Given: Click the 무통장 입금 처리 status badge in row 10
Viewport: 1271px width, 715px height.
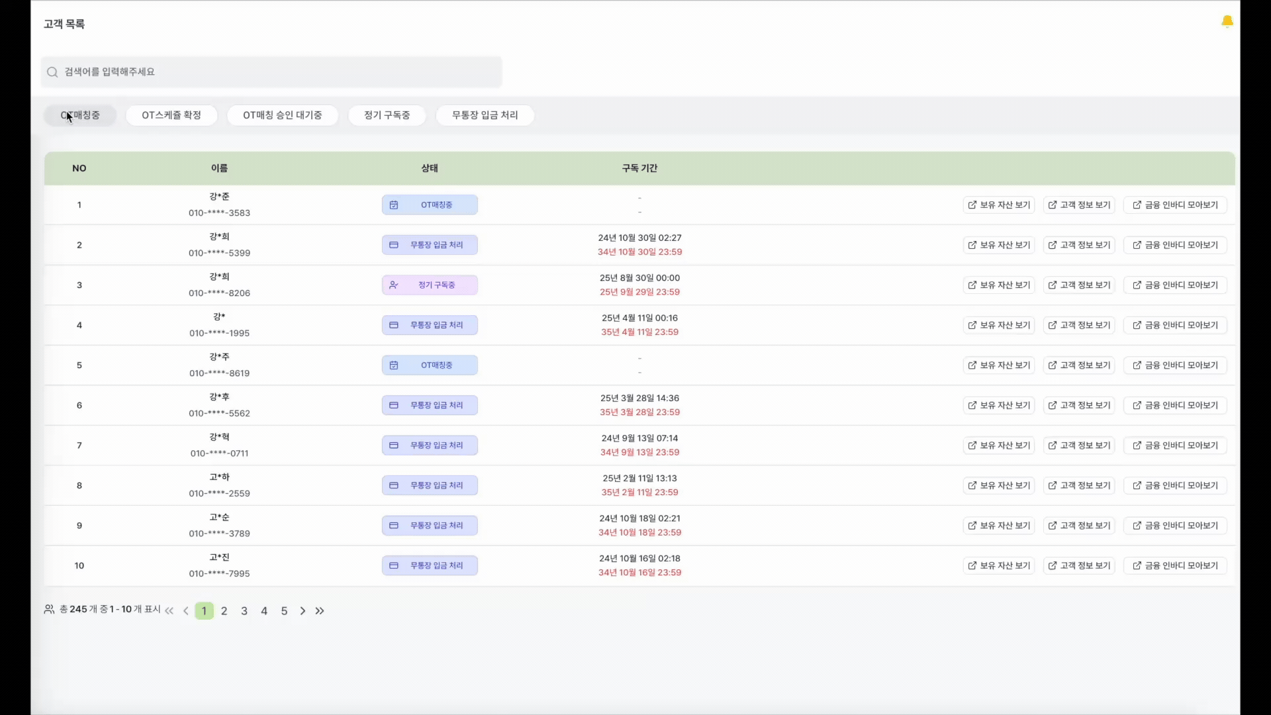Looking at the screenshot, I should 430,565.
